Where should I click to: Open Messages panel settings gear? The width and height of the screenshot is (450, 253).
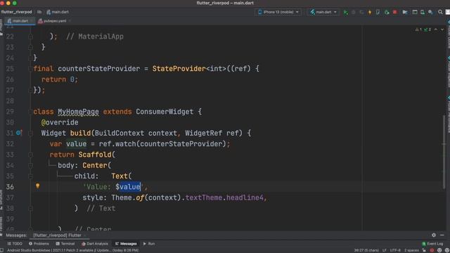point(434,235)
